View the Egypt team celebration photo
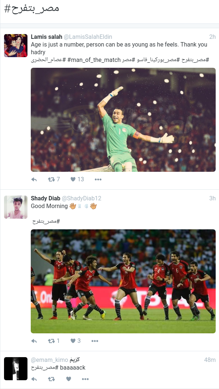 click(x=123, y=281)
